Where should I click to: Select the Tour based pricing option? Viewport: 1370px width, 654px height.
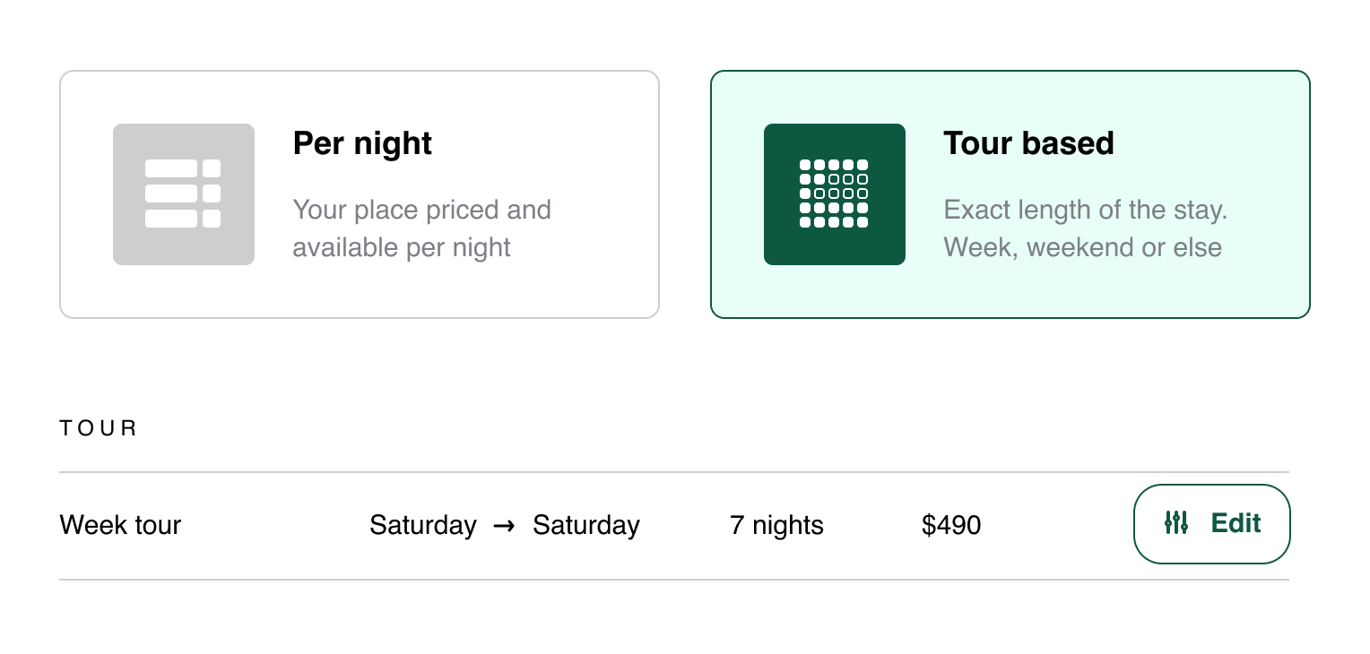click(x=1010, y=194)
